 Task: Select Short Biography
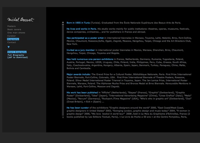pos(17,52)
